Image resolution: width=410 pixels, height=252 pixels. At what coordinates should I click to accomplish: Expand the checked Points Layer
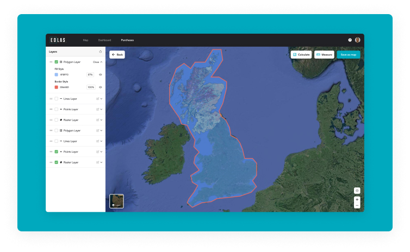[x=102, y=152]
